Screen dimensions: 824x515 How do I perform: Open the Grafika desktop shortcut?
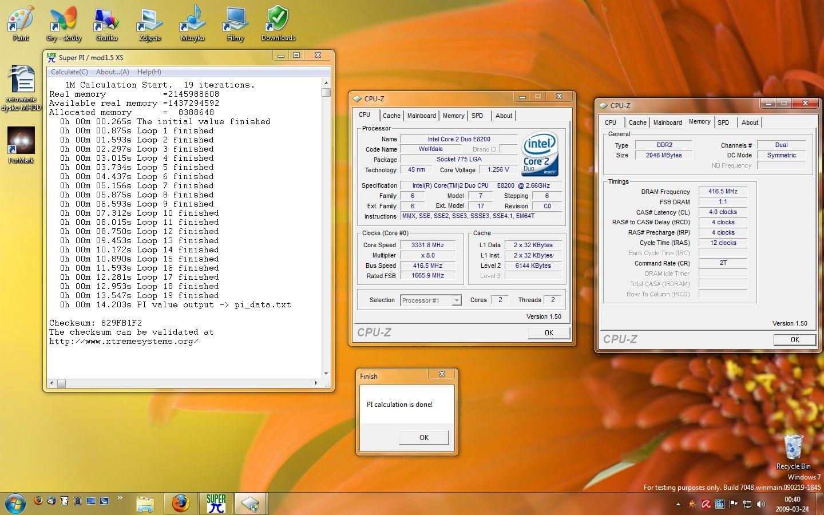106,24
